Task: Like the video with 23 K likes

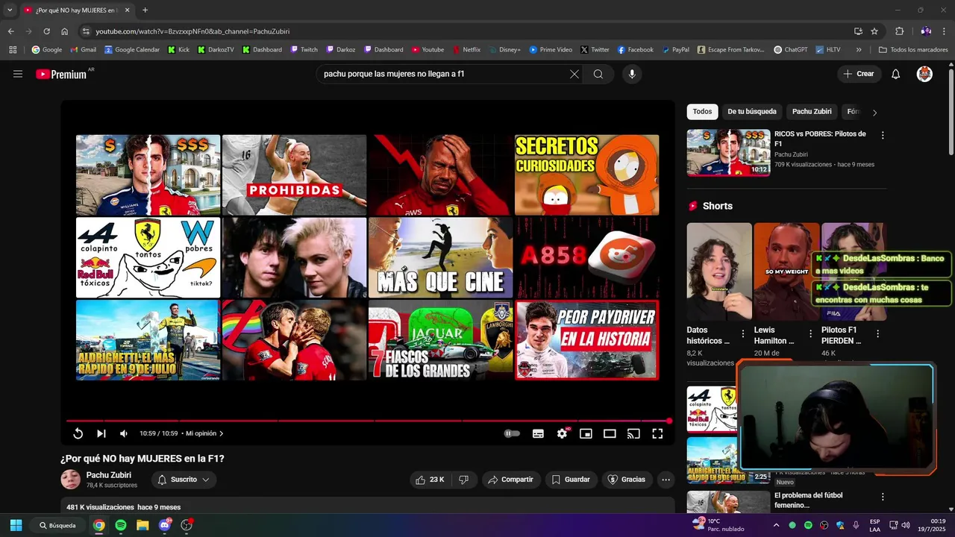Action: click(x=430, y=480)
